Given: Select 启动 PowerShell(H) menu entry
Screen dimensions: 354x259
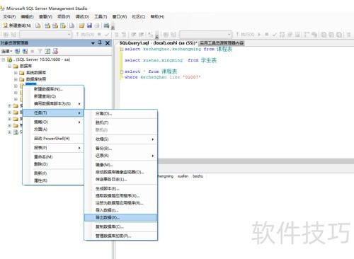Looking at the screenshot, I should pos(53,139).
